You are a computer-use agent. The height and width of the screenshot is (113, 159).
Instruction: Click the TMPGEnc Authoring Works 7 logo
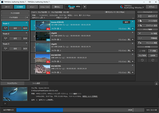pos(132,7)
